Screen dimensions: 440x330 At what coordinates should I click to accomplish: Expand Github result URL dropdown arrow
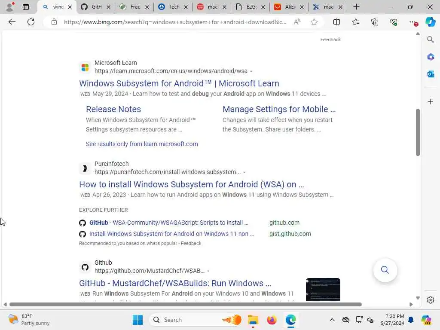[208, 271]
